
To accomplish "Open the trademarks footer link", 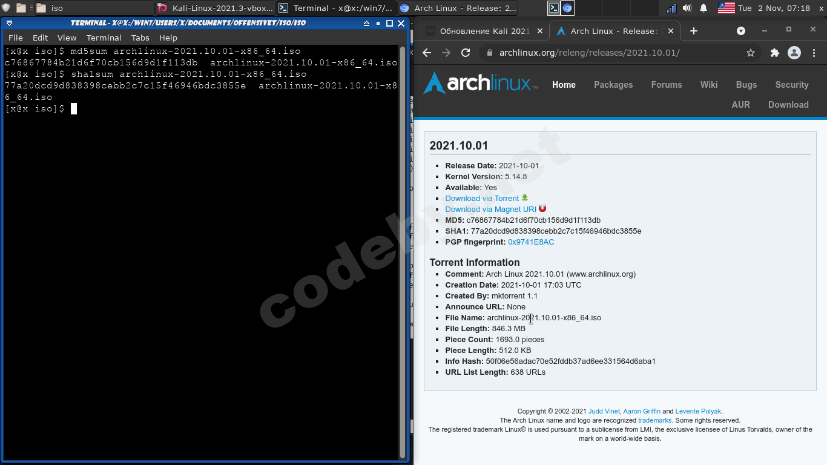I will 654,420.
